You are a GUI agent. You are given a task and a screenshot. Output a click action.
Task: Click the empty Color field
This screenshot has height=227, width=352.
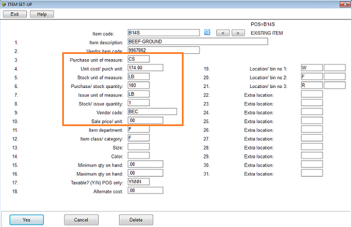pos(138,155)
